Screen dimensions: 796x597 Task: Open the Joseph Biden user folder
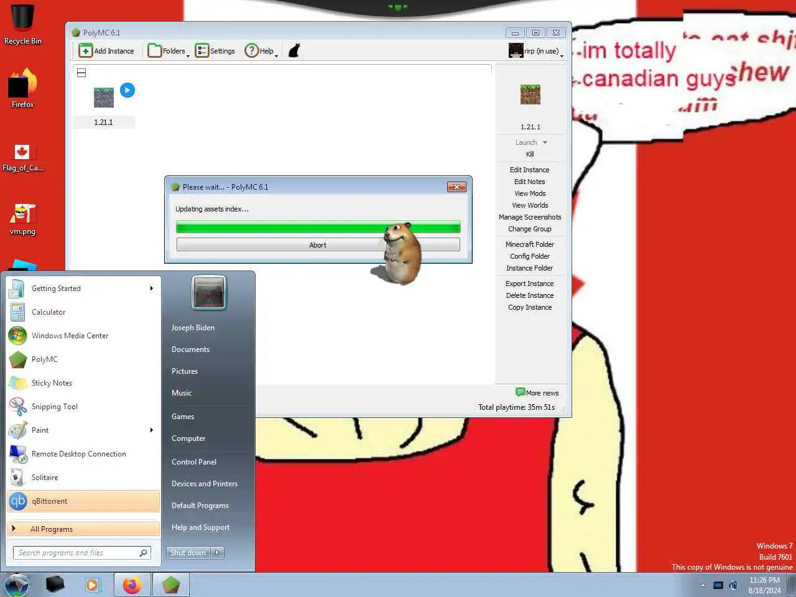tap(193, 328)
